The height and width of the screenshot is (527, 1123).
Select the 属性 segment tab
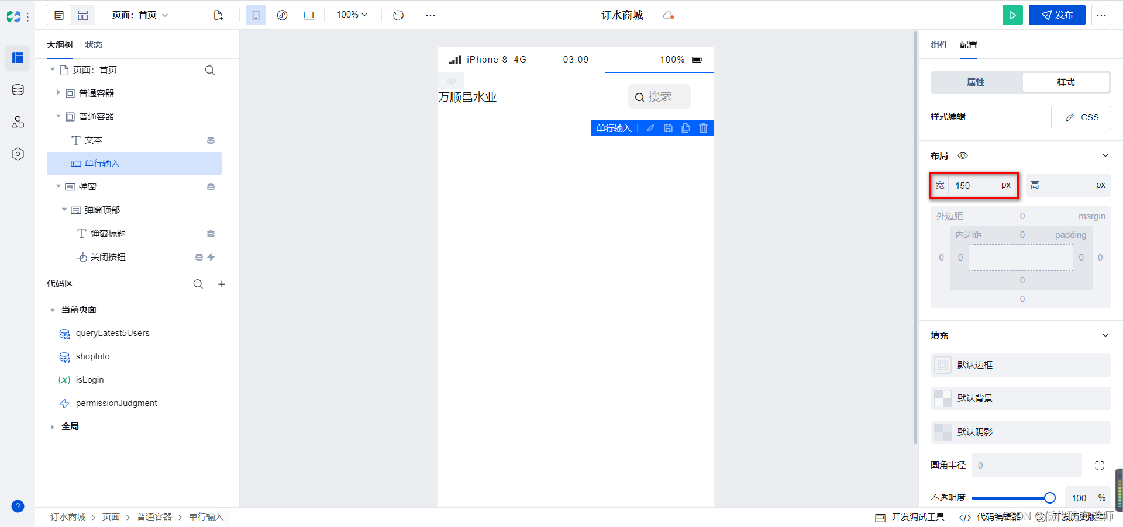point(976,82)
